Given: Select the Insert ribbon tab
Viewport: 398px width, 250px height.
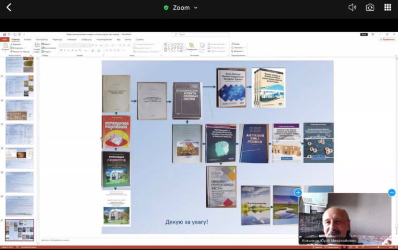Looking at the screenshot, I should (28, 40).
